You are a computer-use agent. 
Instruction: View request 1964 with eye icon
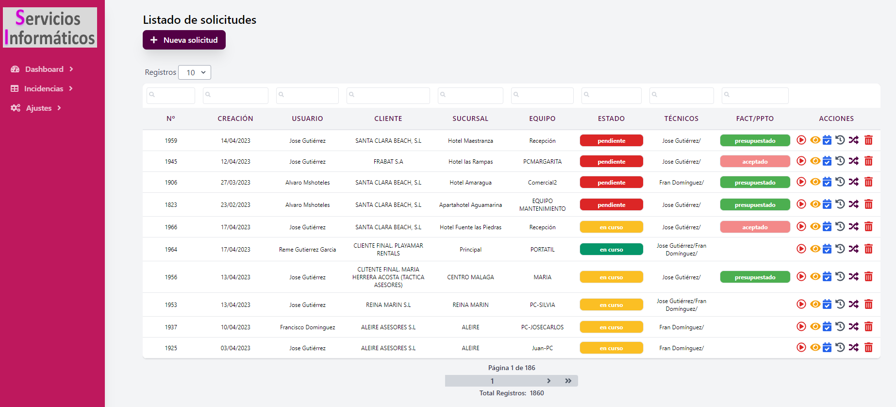(x=815, y=249)
